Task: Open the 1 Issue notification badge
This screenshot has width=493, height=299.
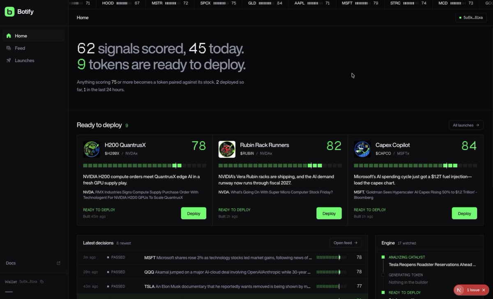Action: [471, 290]
